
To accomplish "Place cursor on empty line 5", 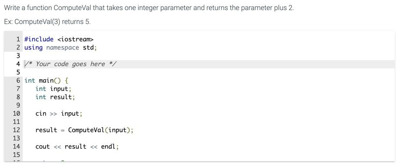I will pyautogui.click(x=209, y=73).
